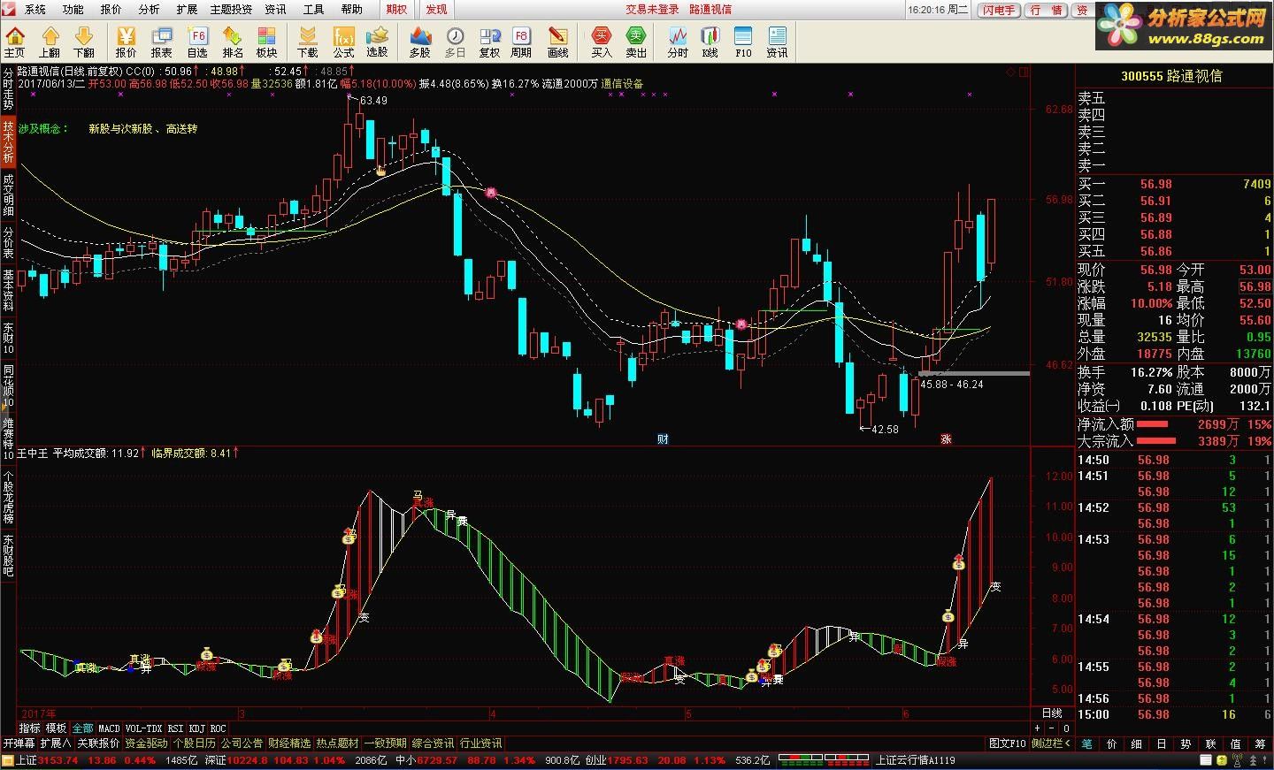Open the 资金驱动 info tab
This screenshot has width=1274, height=770.
pos(145,743)
